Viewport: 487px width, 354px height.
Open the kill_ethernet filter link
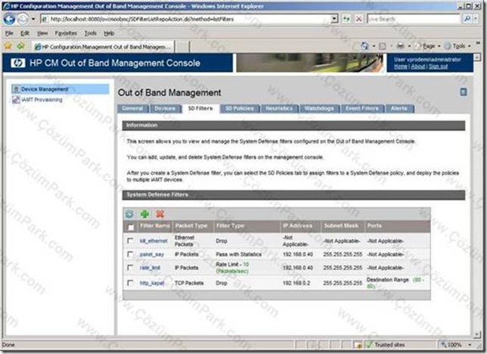click(x=154, y=241)
